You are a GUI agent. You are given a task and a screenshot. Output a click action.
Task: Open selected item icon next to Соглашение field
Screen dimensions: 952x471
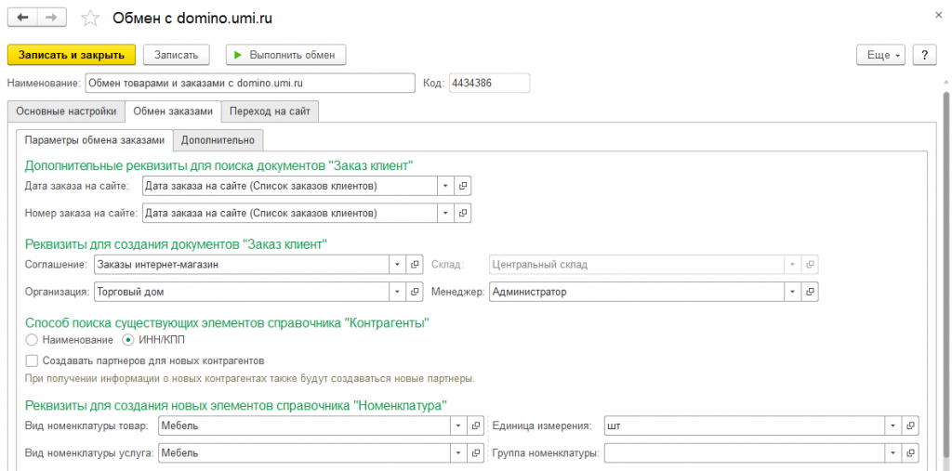click(x=416, y=264)
